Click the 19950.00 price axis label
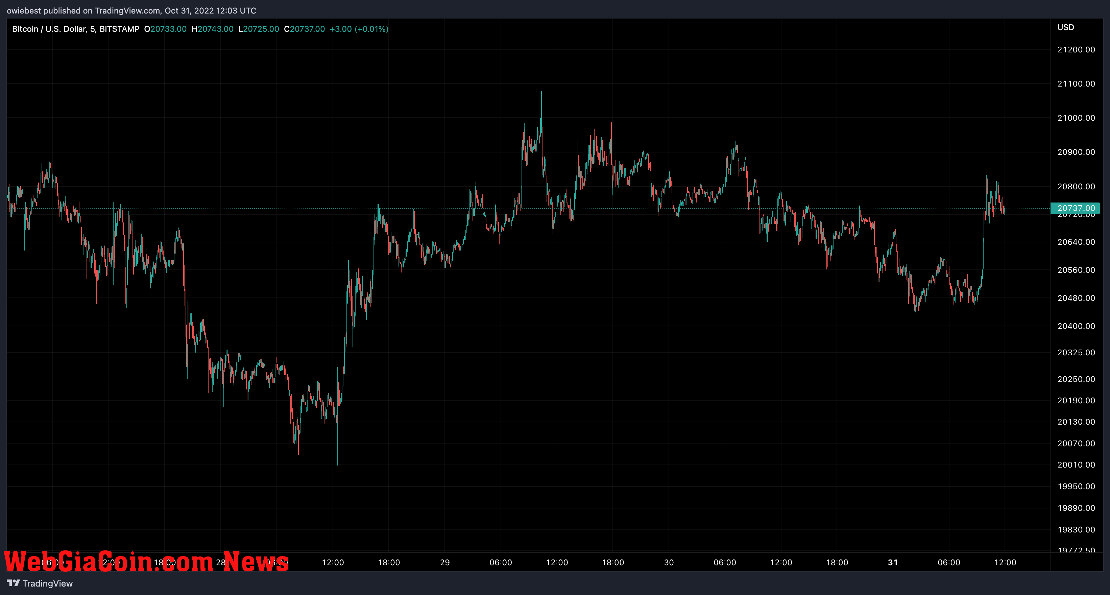This screenshot has width=1110, height=595. pos(1076,486)
